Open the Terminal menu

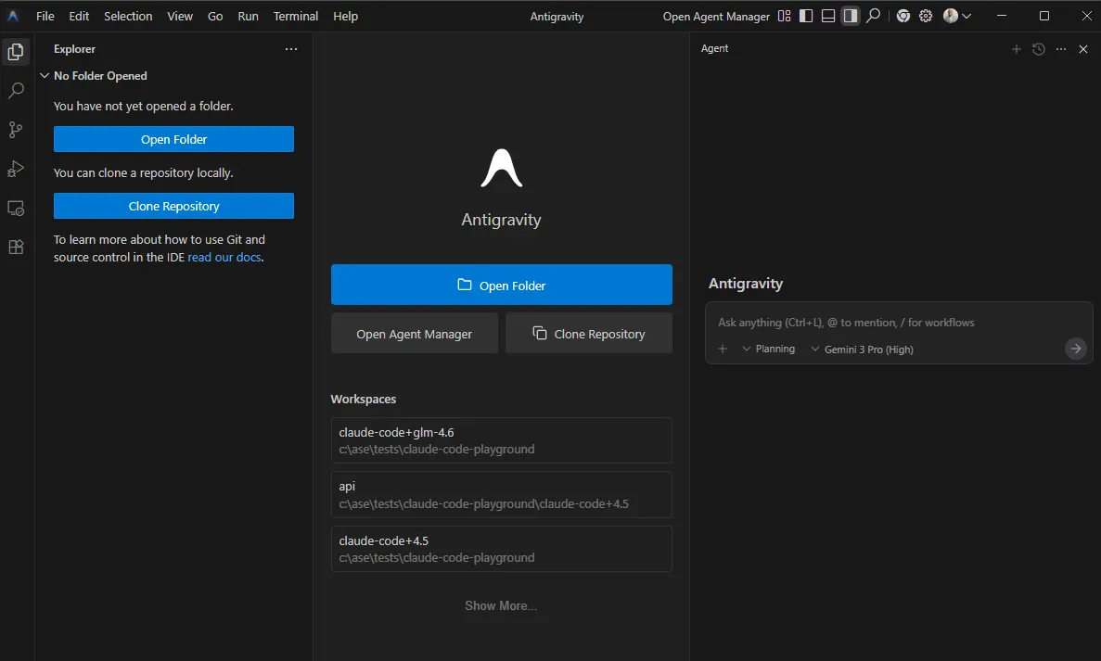(296, 16)
